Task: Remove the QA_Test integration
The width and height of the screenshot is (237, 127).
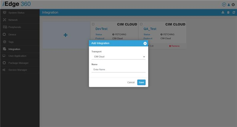Action: [x=174, y=46]
